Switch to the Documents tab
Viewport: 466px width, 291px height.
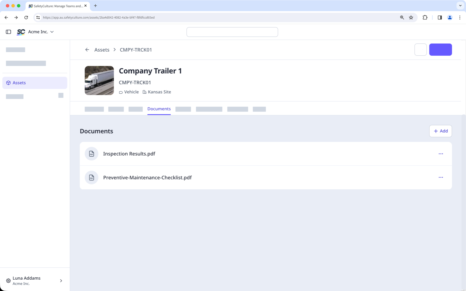pyautogui.click(x=159, y=109)
